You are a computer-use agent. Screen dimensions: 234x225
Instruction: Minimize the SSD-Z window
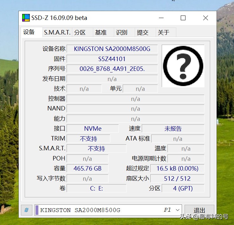coord(161,18)
